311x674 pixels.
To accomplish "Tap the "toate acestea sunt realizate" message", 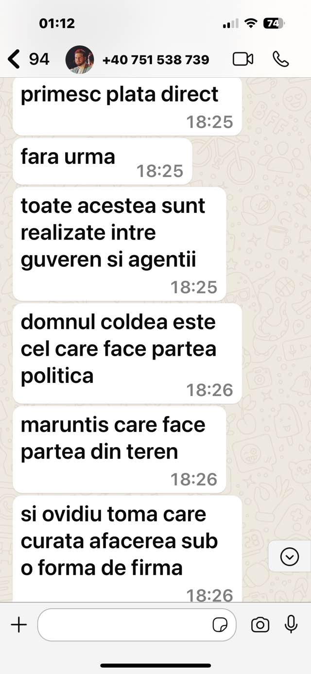I will pyautogui.click(x=120, y=244).
